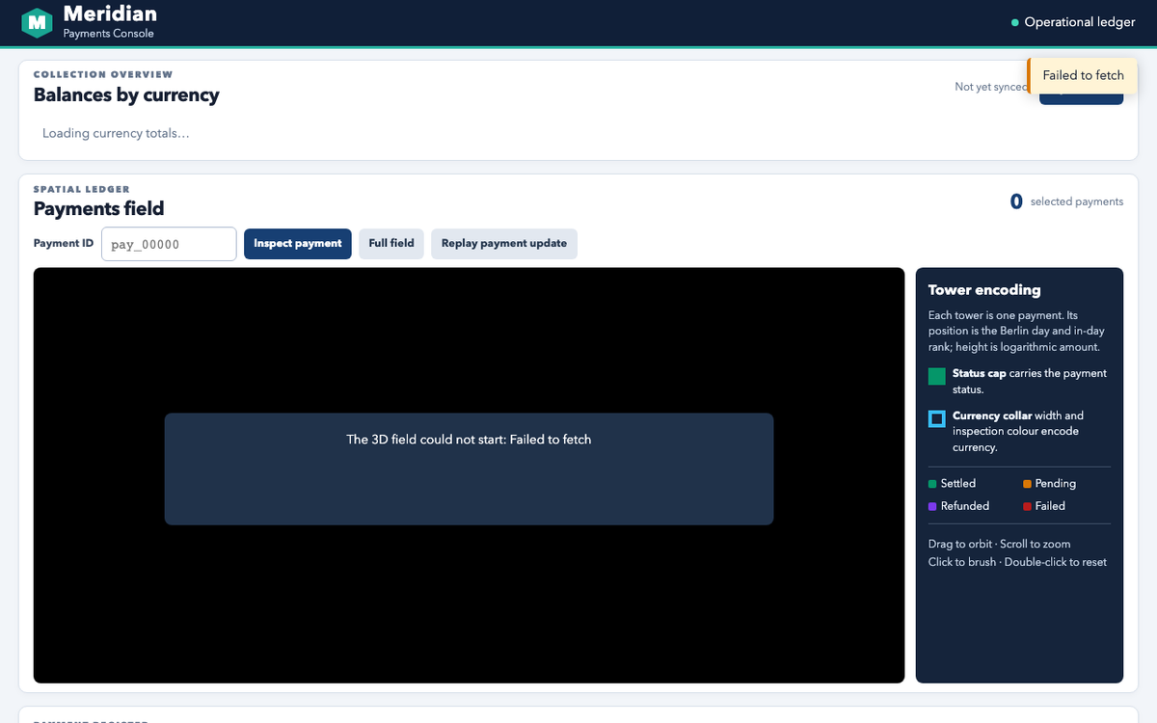Click the Not yet synced status text
The width and height of the screenshot is (1157, 723).
pos(991,87)
